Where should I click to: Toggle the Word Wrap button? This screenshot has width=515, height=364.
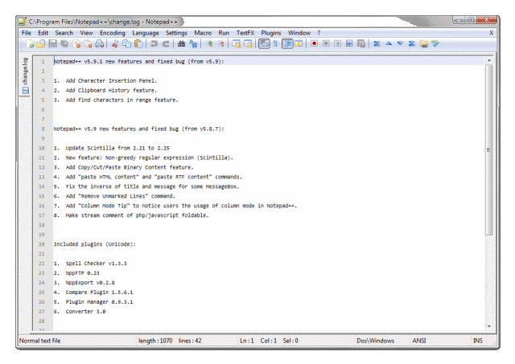click(264, 43)
